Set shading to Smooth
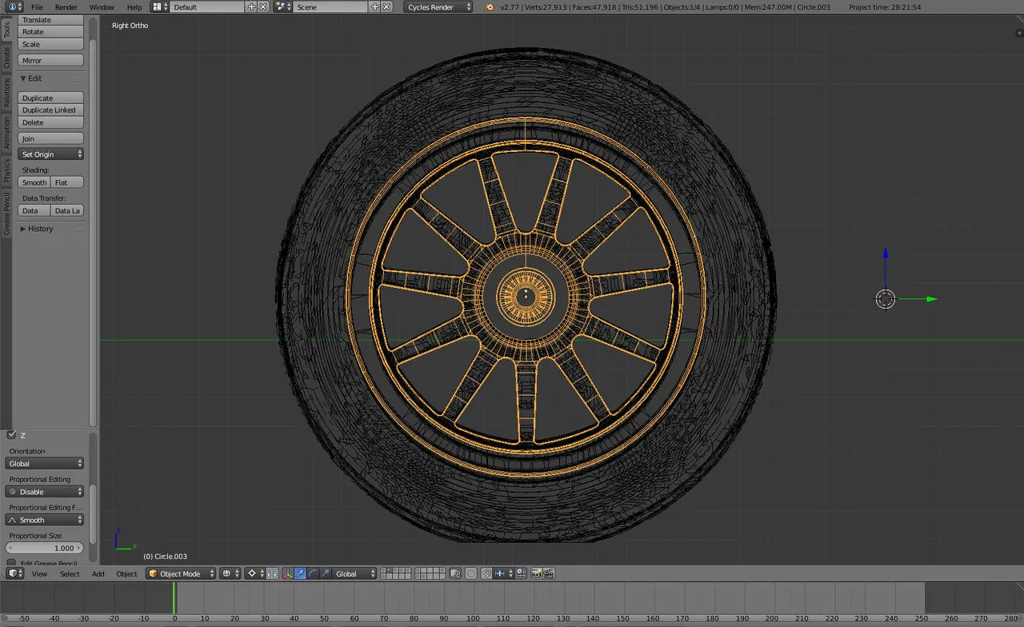The width and height of the screenshot is (1024, 627). (x=34, y=182)
